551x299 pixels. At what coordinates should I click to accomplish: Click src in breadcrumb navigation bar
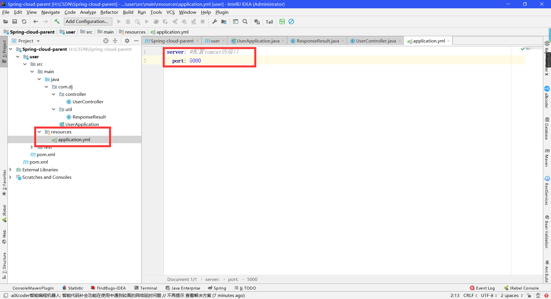tap(89, 32)
